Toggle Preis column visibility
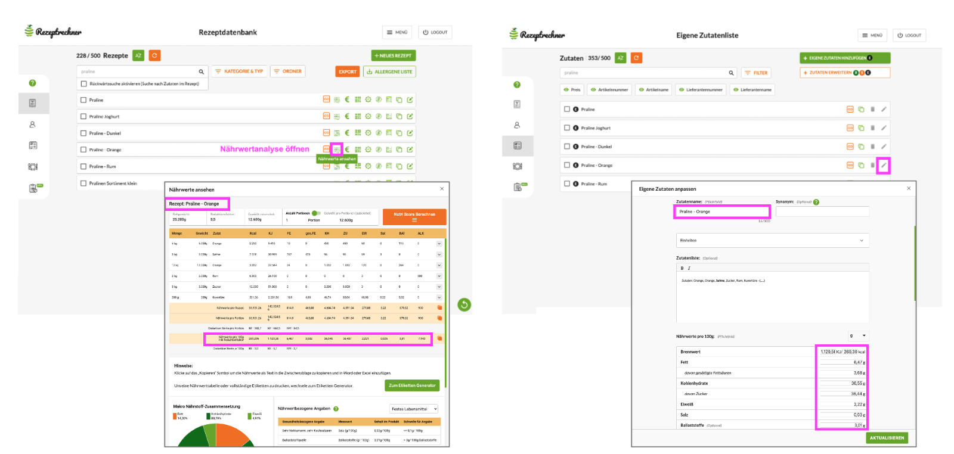Screen dimensions: 954x454 point(572,90)
